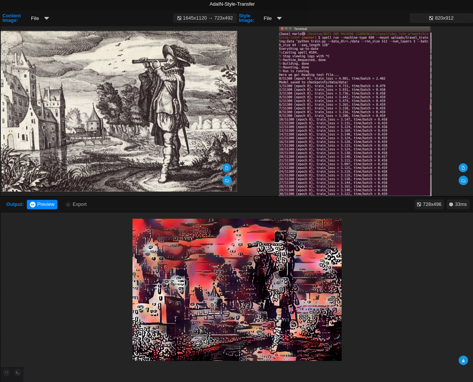Click the content size 1645x1120 → 723x492 box
Viewport: 473px width, 382px height.
click(205, 18)
